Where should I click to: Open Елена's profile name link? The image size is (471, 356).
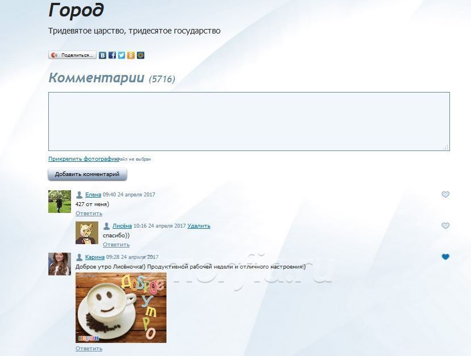pos(93,195)
